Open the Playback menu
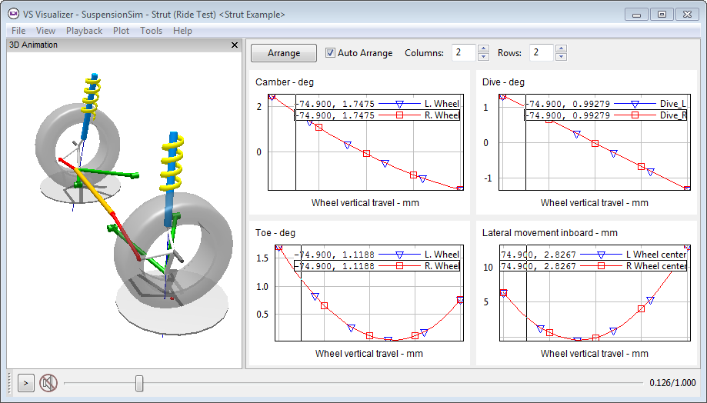 [x=84, y=31]
